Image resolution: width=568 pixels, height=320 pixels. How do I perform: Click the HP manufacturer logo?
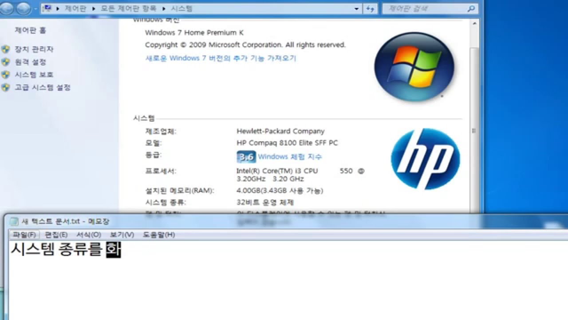click(x=425, y=159)
